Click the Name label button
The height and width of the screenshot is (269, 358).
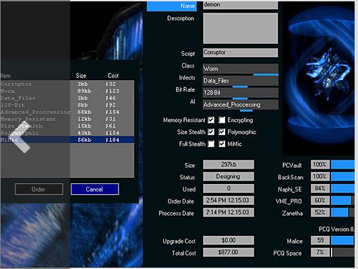[x=171, y=5]
